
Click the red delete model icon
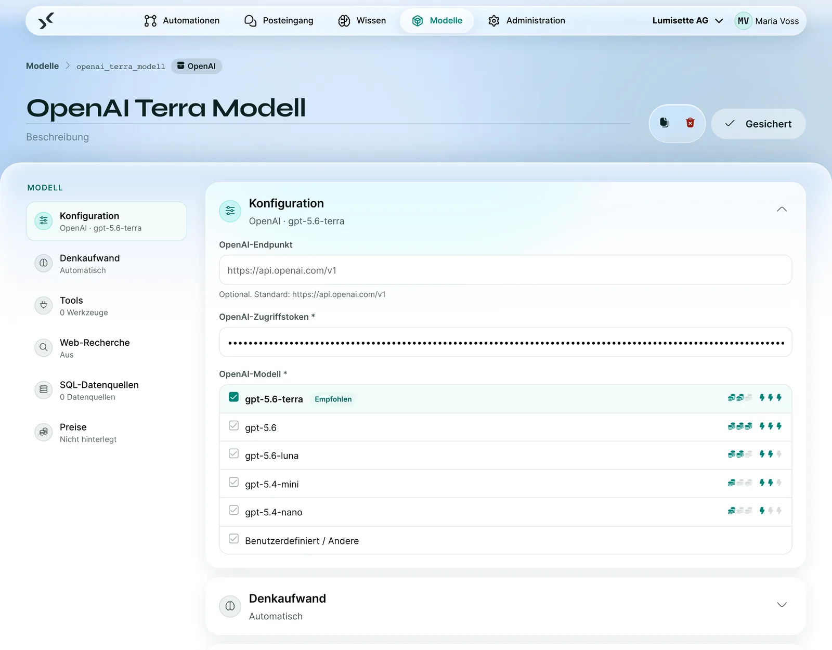click(690, 123)
